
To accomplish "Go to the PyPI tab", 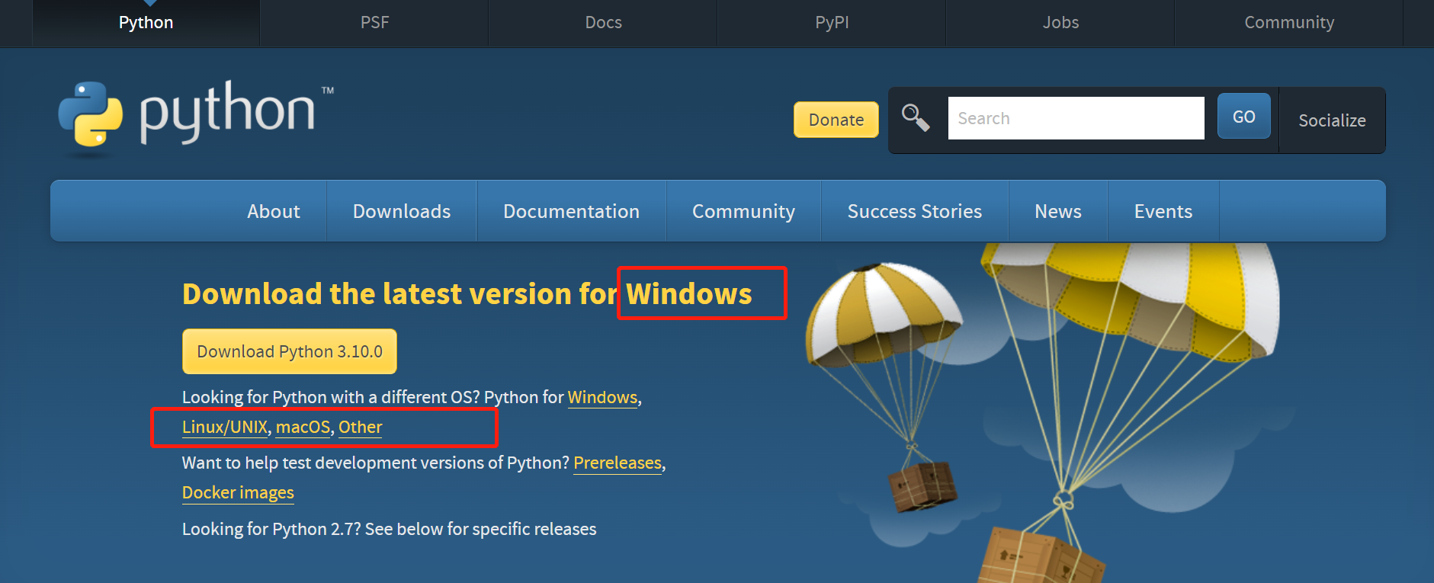I will pos(832,23).
